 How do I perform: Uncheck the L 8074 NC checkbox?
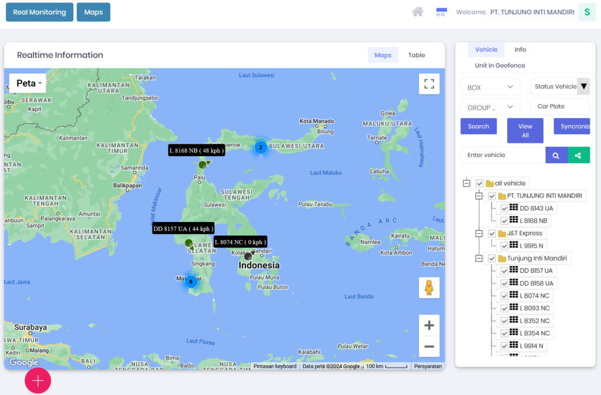pyautogui.click(x=504, y=296)
